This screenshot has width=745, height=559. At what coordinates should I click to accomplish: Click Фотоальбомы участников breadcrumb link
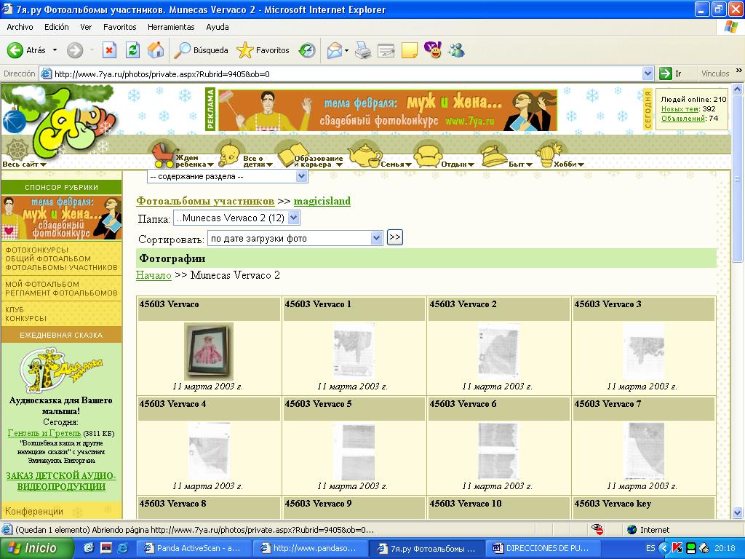205,201
